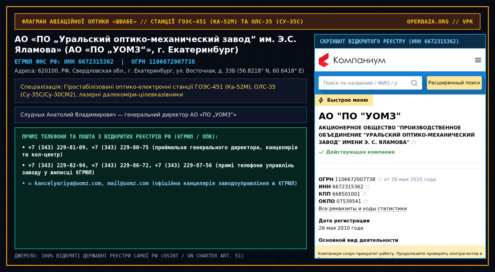Click the Адреса line with Восточная, д. 33Б
Screen dimensions: 495x272
[x=159, y=71]
